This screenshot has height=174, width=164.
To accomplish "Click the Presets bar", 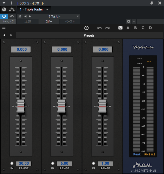I will point(89,35).
